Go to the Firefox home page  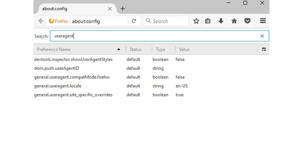point(234,21)
